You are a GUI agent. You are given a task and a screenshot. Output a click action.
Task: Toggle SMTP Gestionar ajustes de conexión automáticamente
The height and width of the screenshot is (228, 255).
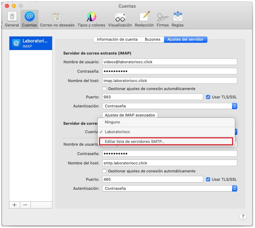[x=104, y=171]
